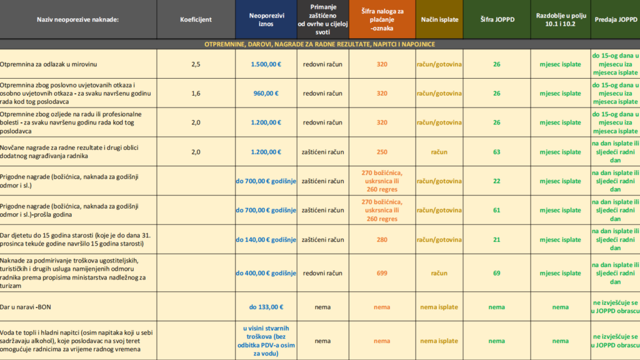
Task: Click the '960,00 €' amount cell
Action: 266,94
